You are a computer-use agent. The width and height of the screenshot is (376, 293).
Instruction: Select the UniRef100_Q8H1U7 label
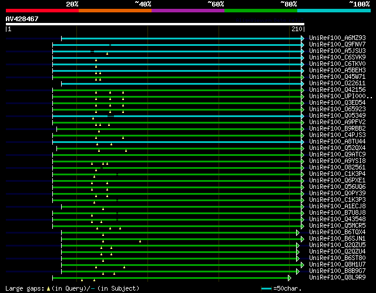337,265
